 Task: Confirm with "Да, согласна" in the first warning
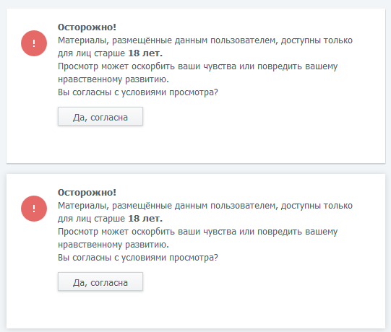pos(100,116)
